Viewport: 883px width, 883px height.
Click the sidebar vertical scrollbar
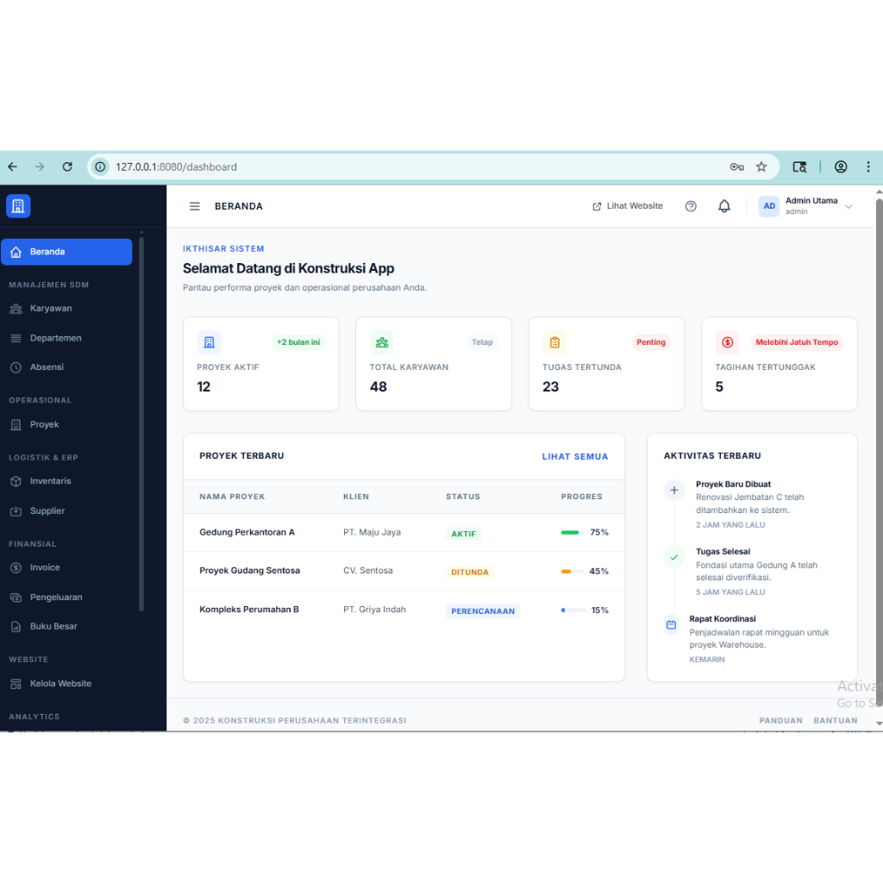[x=141, y=423]
